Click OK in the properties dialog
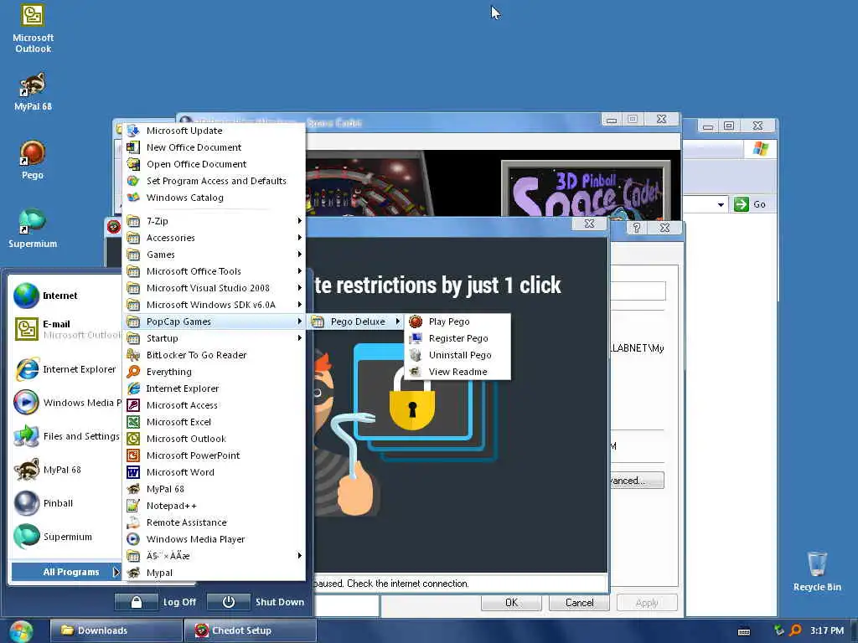 click(x=511, y=603)
